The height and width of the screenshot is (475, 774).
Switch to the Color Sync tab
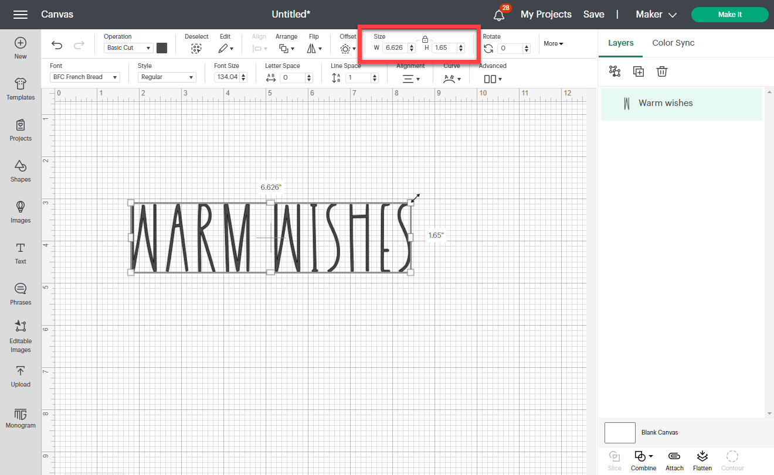pyautogui.click(x=673, y=43)
